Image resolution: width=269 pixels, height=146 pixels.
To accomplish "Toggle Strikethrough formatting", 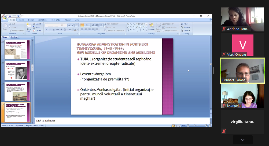I will [57, 30].
